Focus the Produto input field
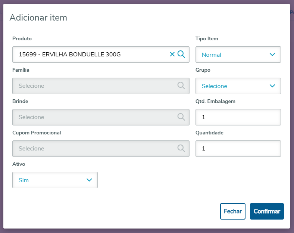Screen dimensions: 294x233 click(x=90, y=55)
